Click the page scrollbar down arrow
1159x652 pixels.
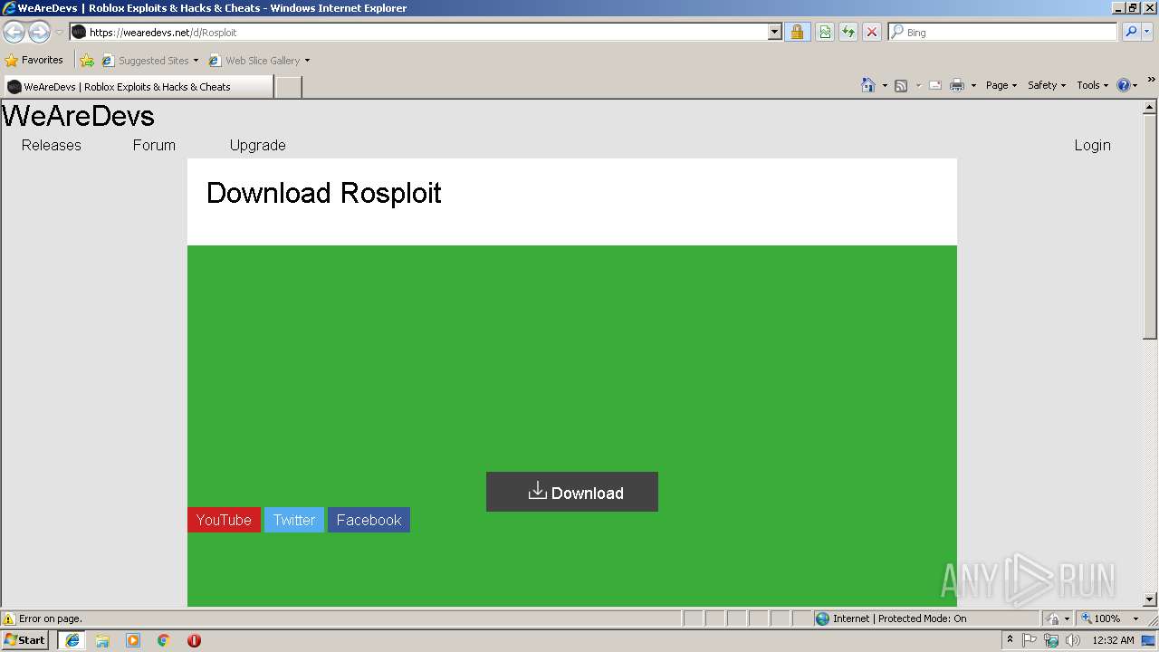tap(1150, 599)
